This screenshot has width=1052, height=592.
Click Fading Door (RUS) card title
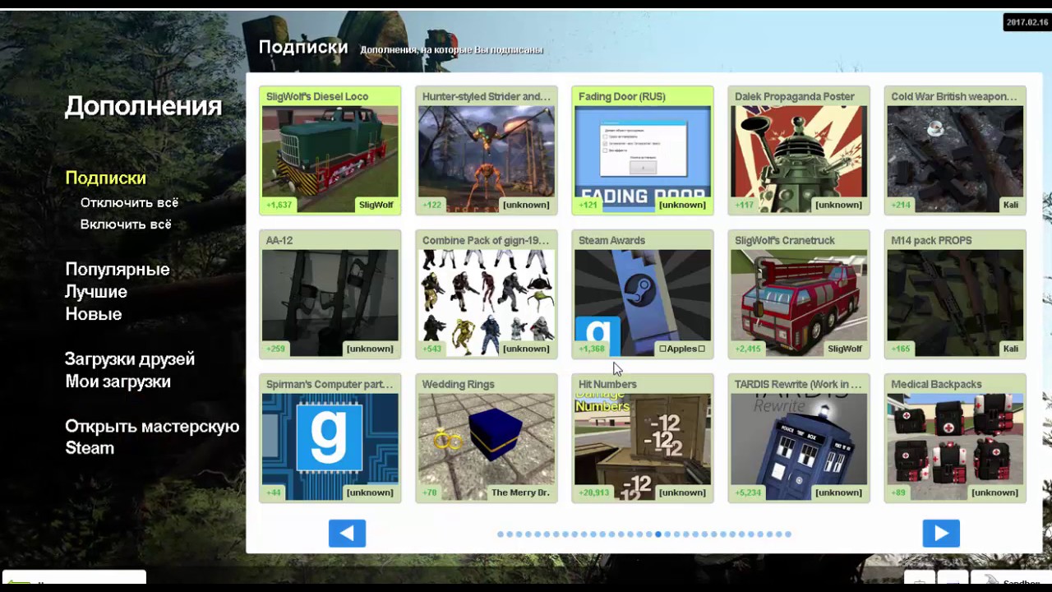622,96
